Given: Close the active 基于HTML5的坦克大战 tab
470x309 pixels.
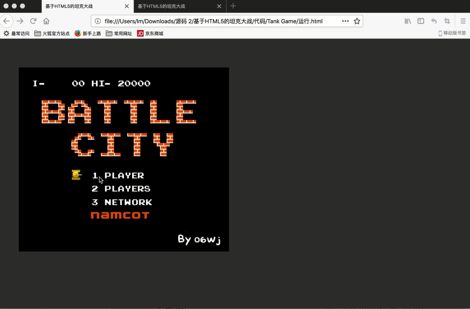Looking at the screenshot, I should pyautogui.click(x=127, y=6).
